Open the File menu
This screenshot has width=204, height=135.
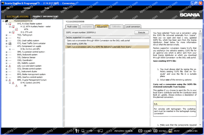[8, 8]
